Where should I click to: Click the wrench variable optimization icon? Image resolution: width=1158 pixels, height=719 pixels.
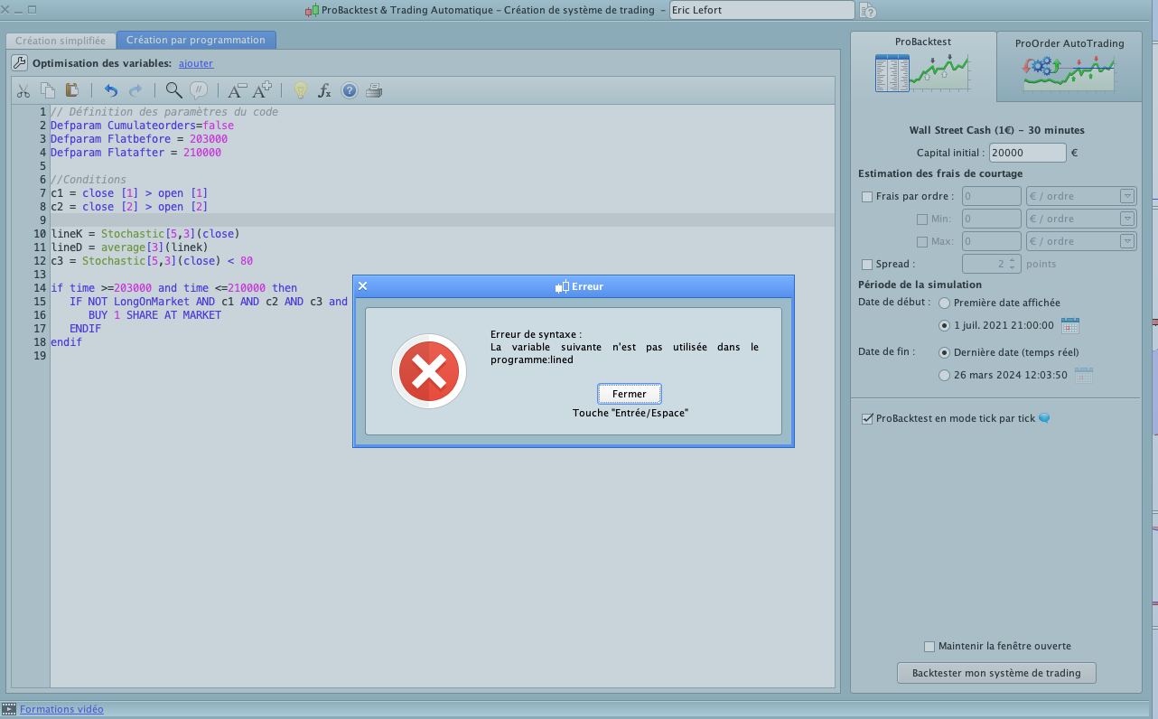(20, 63)
